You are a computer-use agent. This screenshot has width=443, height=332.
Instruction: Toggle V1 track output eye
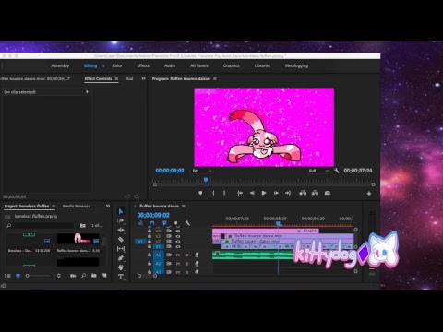178,246
